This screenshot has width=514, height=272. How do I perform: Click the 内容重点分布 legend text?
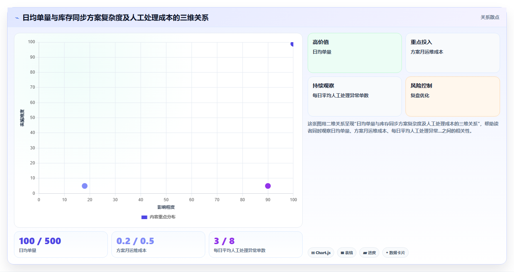pos(163,217)
